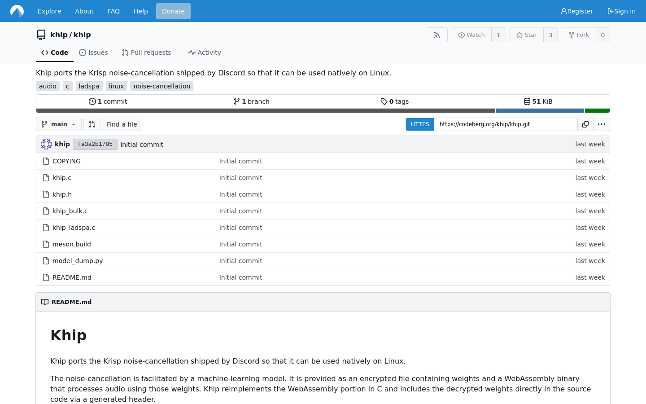Click the book icon in README header

[x=45, y=302]
